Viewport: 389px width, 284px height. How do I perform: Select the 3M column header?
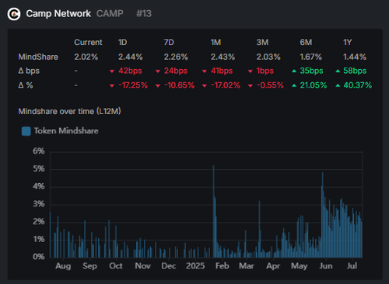[x=262, y=42]
